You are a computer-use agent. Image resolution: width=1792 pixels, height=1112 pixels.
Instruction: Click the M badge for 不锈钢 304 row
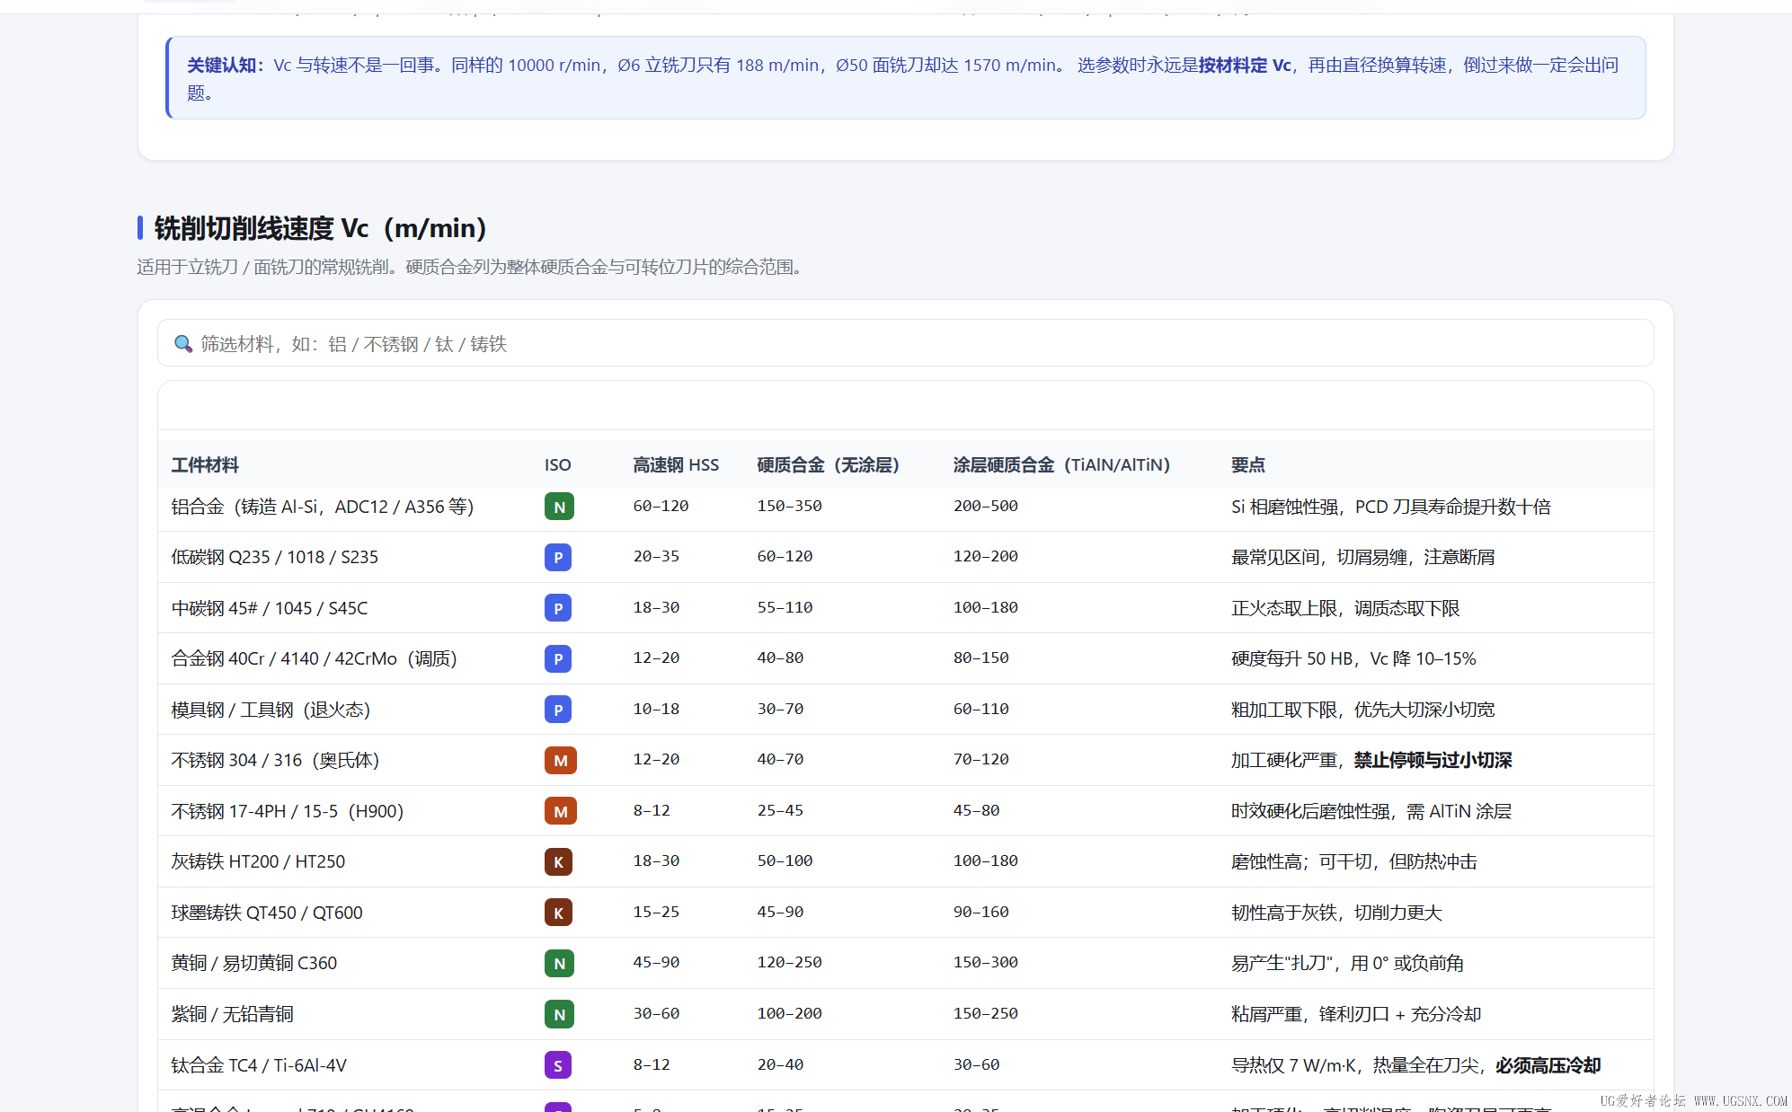pyautogui.click(x=561, y=760)
